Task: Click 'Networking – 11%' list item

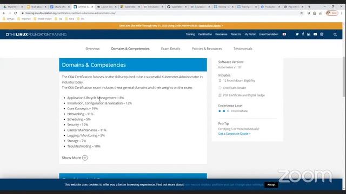Action: tap(81, 114)
